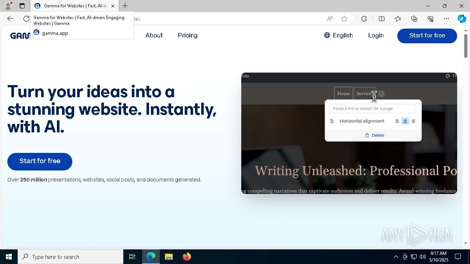Screen dimensions: 470x264
Task: Open the Windows Start menu
Action: point(9,257)
